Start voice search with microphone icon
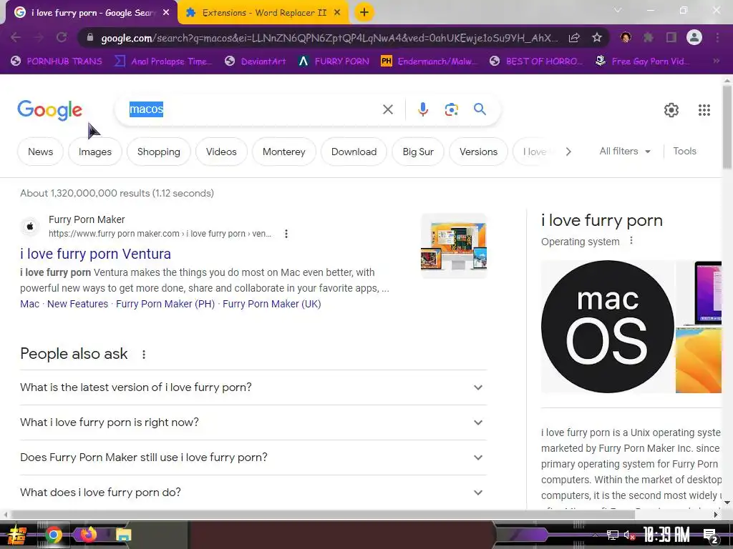Image resolution: width=733 pixels, height=549 pixels. click(x=422, y=109)
